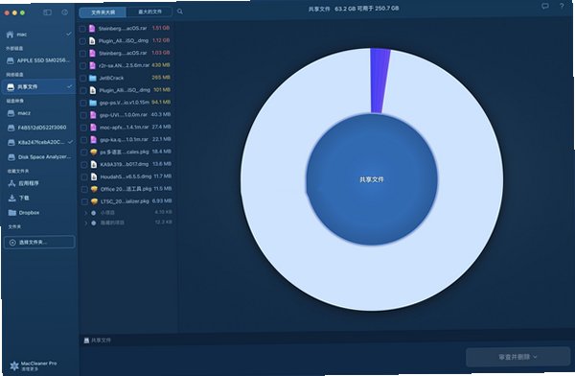Click the JetBCrack folder icon
Screen dimensions: 575x376
92,78
